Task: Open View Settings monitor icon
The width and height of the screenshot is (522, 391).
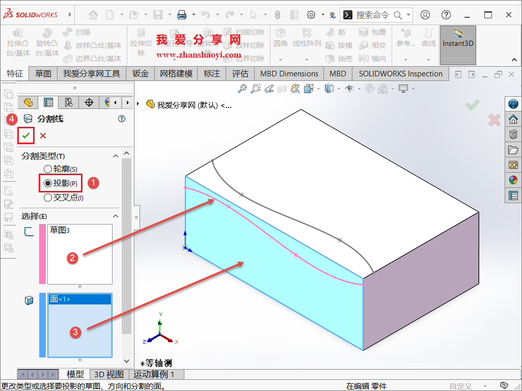Action: tap(403, 89)
